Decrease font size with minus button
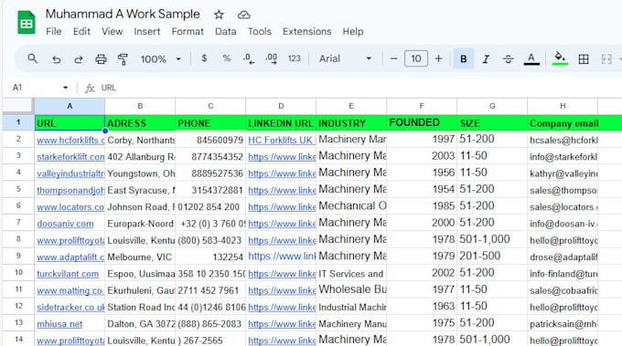The width and height of the screenshot is (622, 346). [393, 59]
